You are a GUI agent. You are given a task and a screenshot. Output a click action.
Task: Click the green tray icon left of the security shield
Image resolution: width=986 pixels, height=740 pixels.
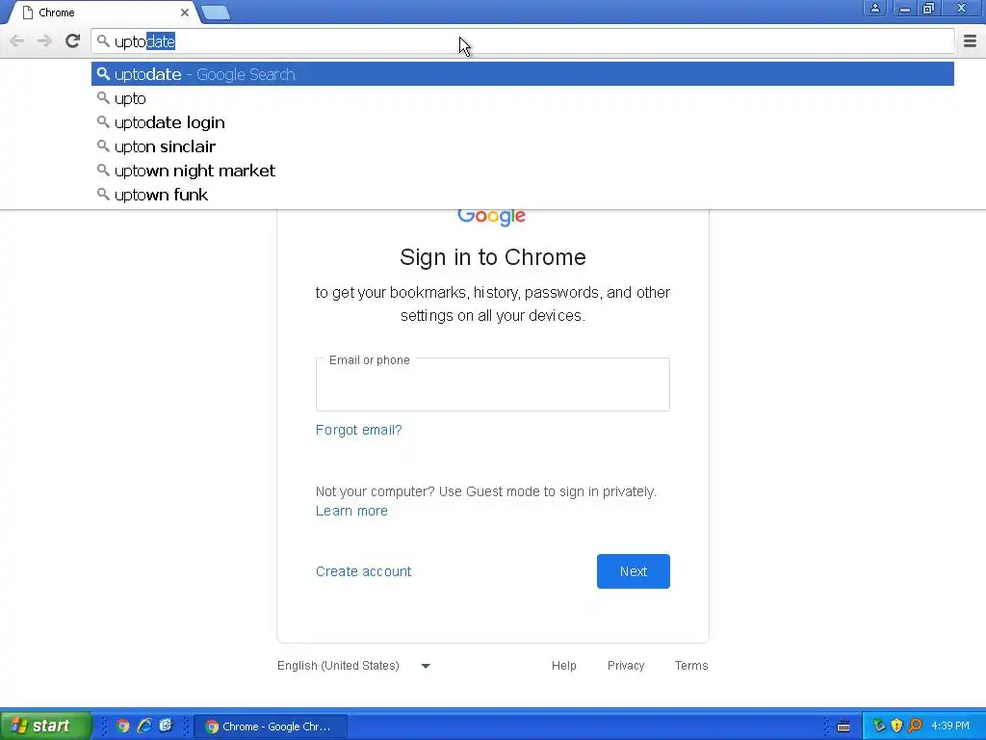tap(879, 727)
